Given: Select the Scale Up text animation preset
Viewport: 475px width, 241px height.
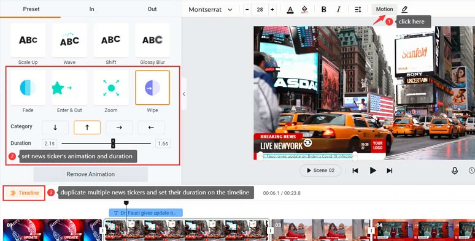Looking at the screenshot, I should (28, 40).
